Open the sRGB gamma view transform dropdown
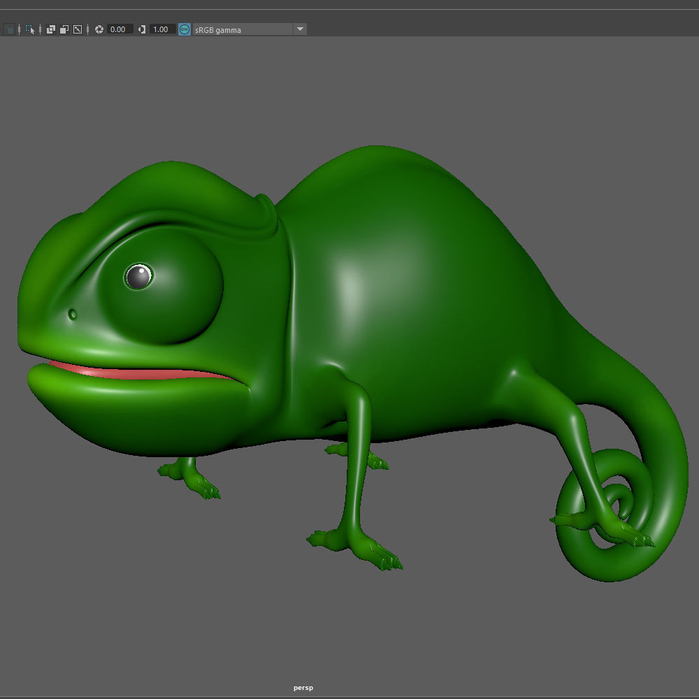This screenshot has height=699, width=699. pos(250,29)
